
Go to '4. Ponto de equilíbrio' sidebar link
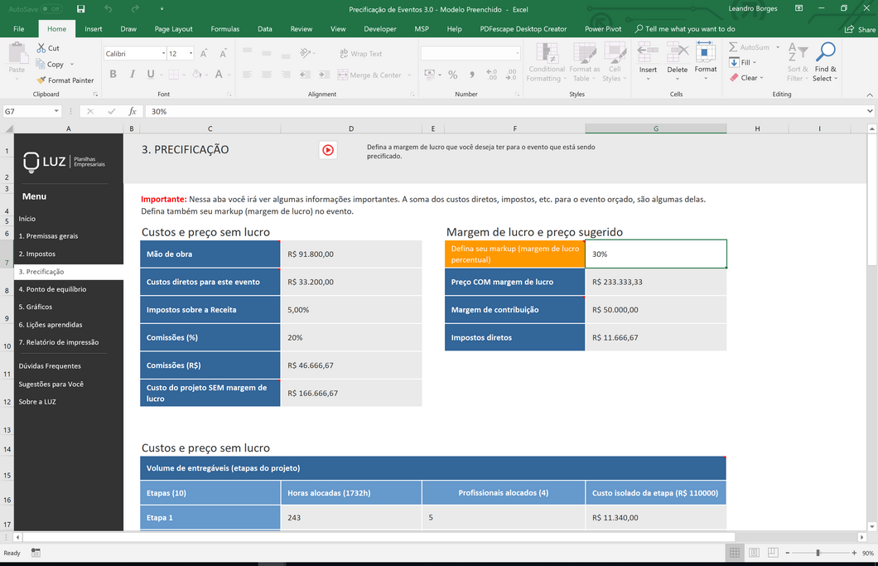(x=52, y=289)
